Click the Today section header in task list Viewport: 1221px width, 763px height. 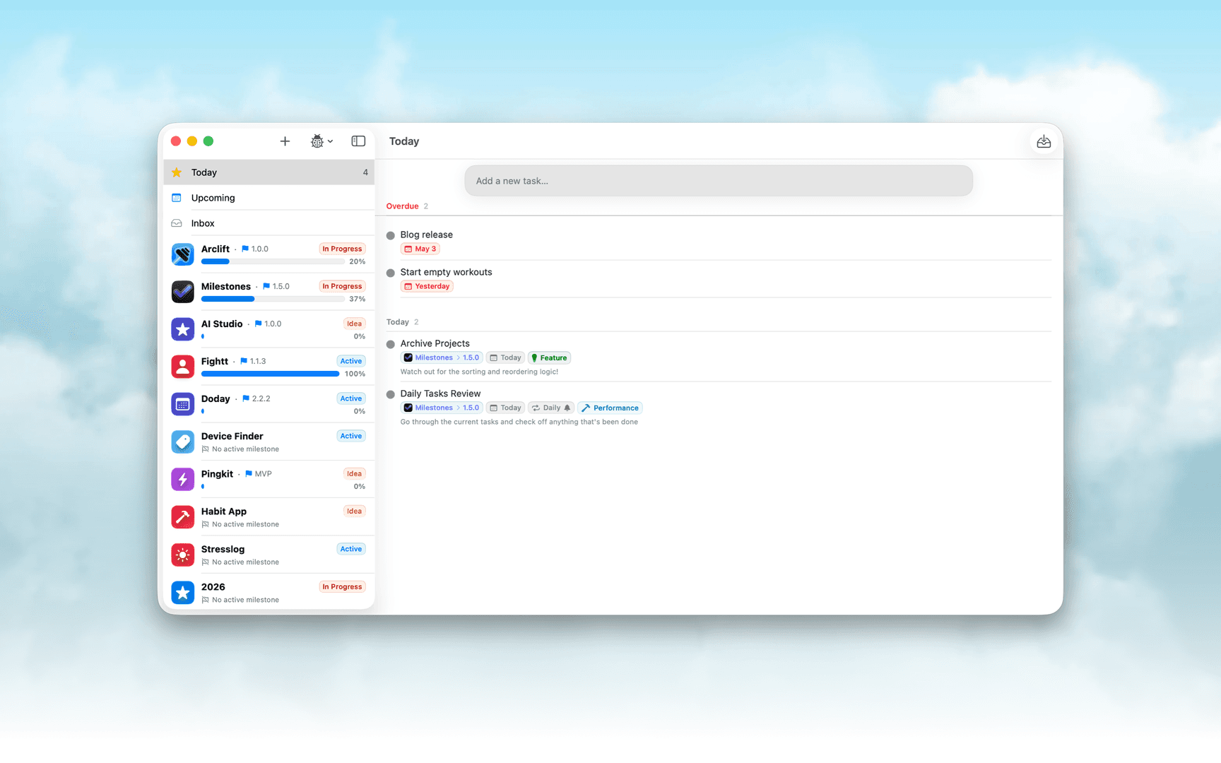point(398,322)
